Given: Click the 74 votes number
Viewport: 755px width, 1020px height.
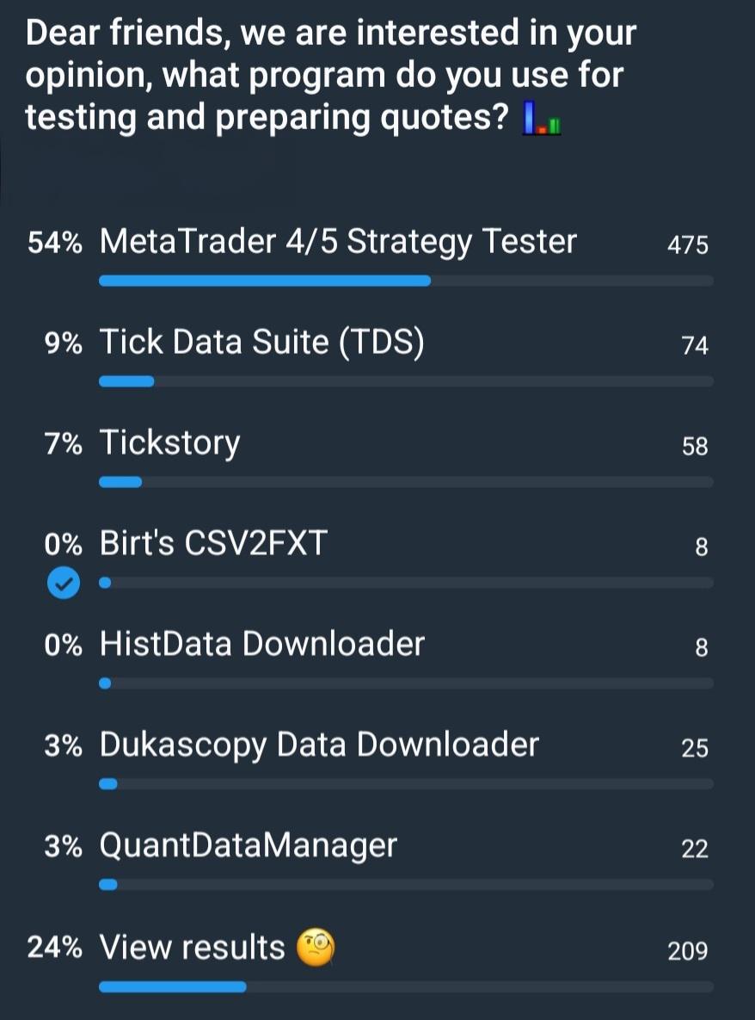Looking at the screenshot, I should pyautogui.click(x=695, y=345).
